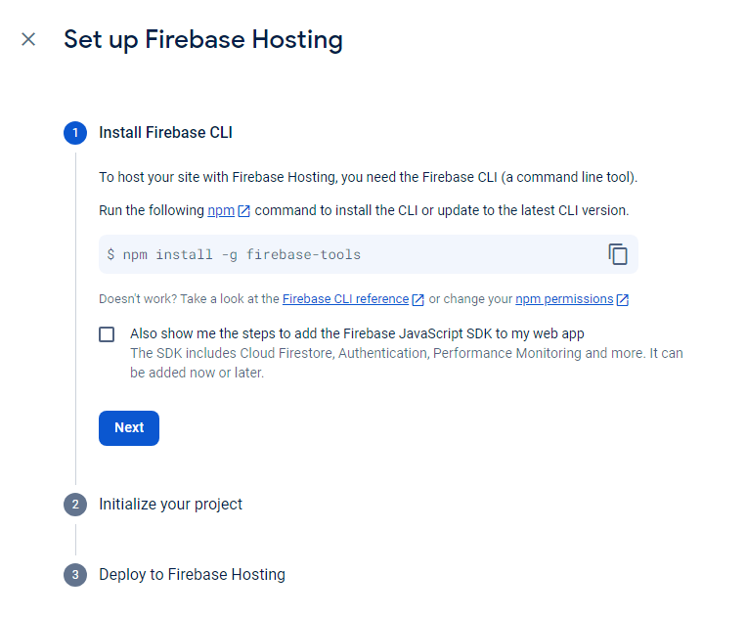747x618 pixels.
Task: Click external link icon beside npm
Action: pos(244,211)
